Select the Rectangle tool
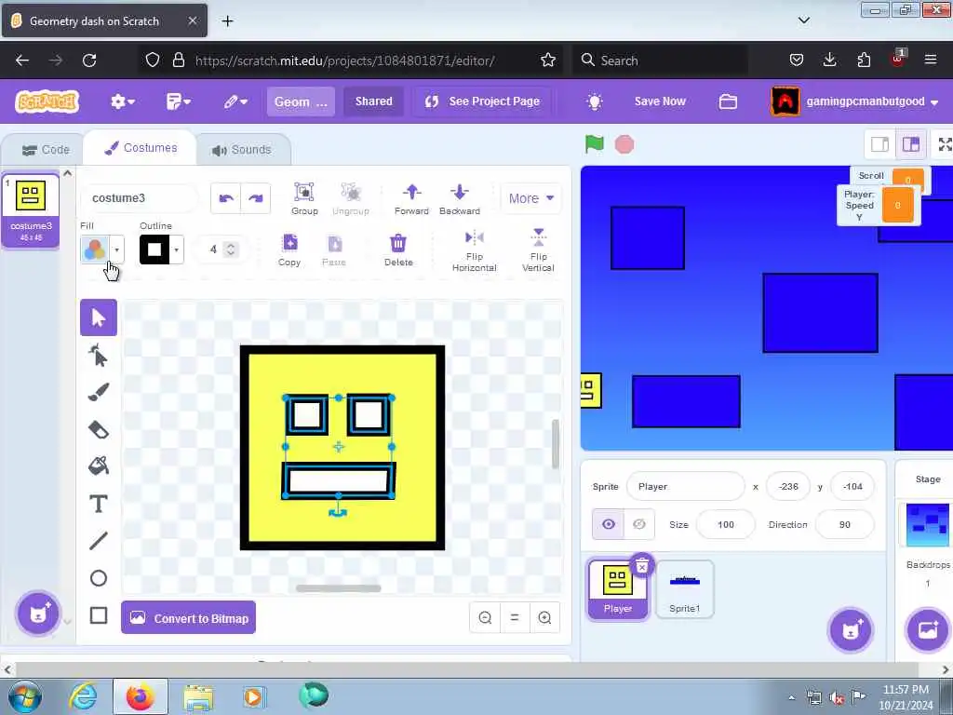The image size is (953, 715). (99, 615)
